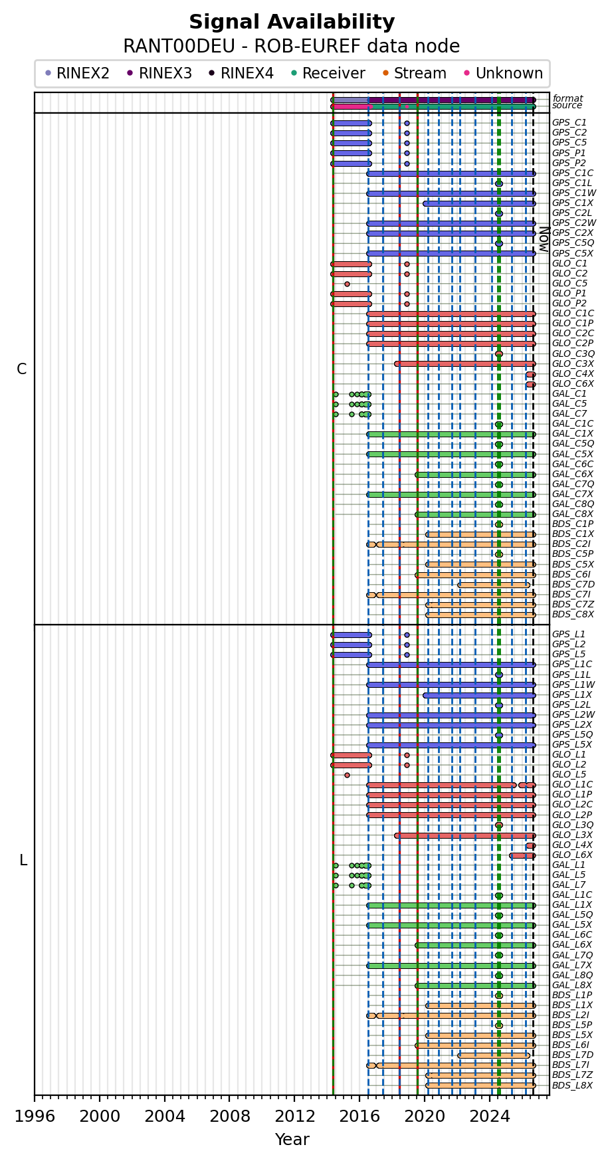Click the 'Year' axis title

click(x=292, y=1139)
